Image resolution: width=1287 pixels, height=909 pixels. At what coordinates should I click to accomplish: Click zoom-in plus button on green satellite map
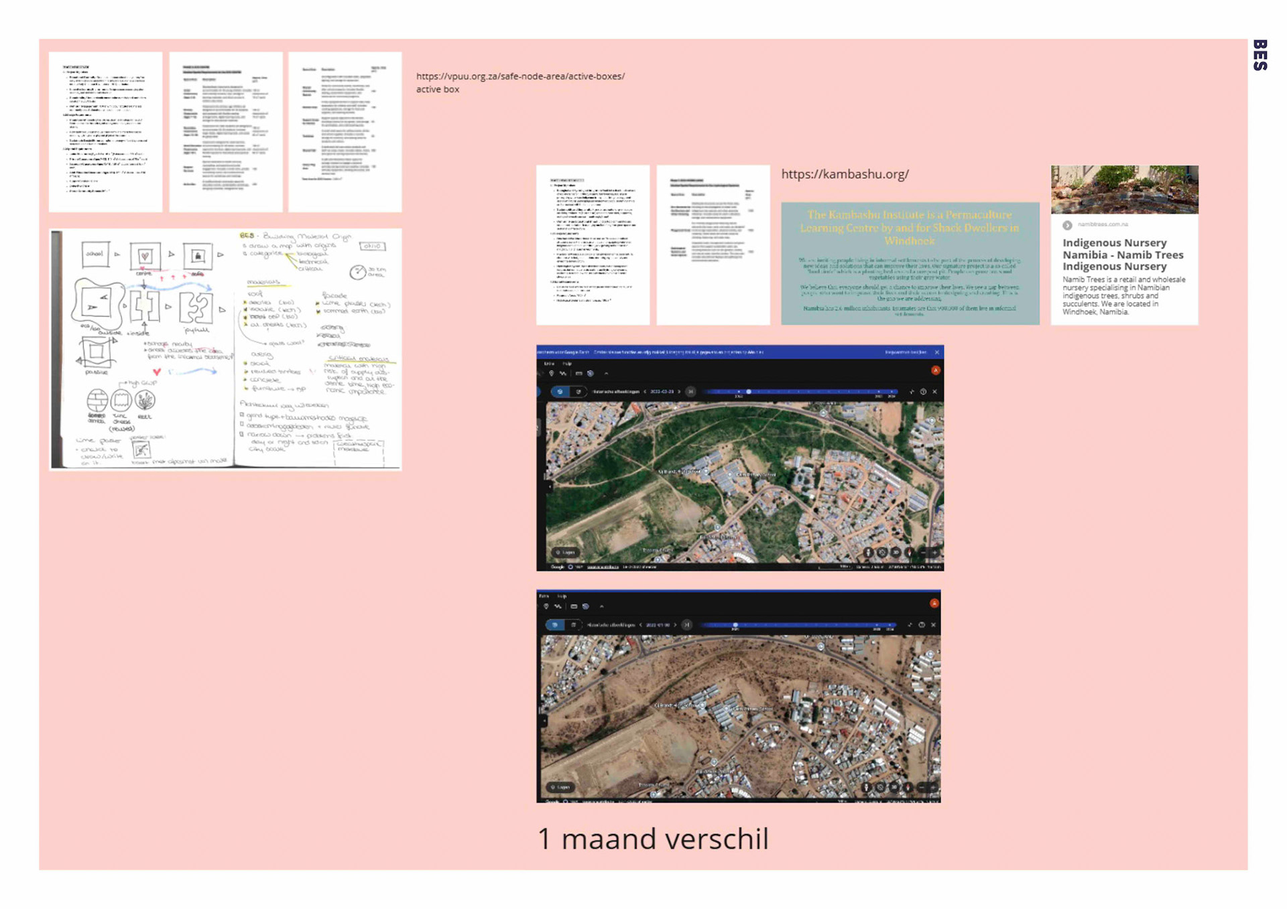[x=935, y=553]
